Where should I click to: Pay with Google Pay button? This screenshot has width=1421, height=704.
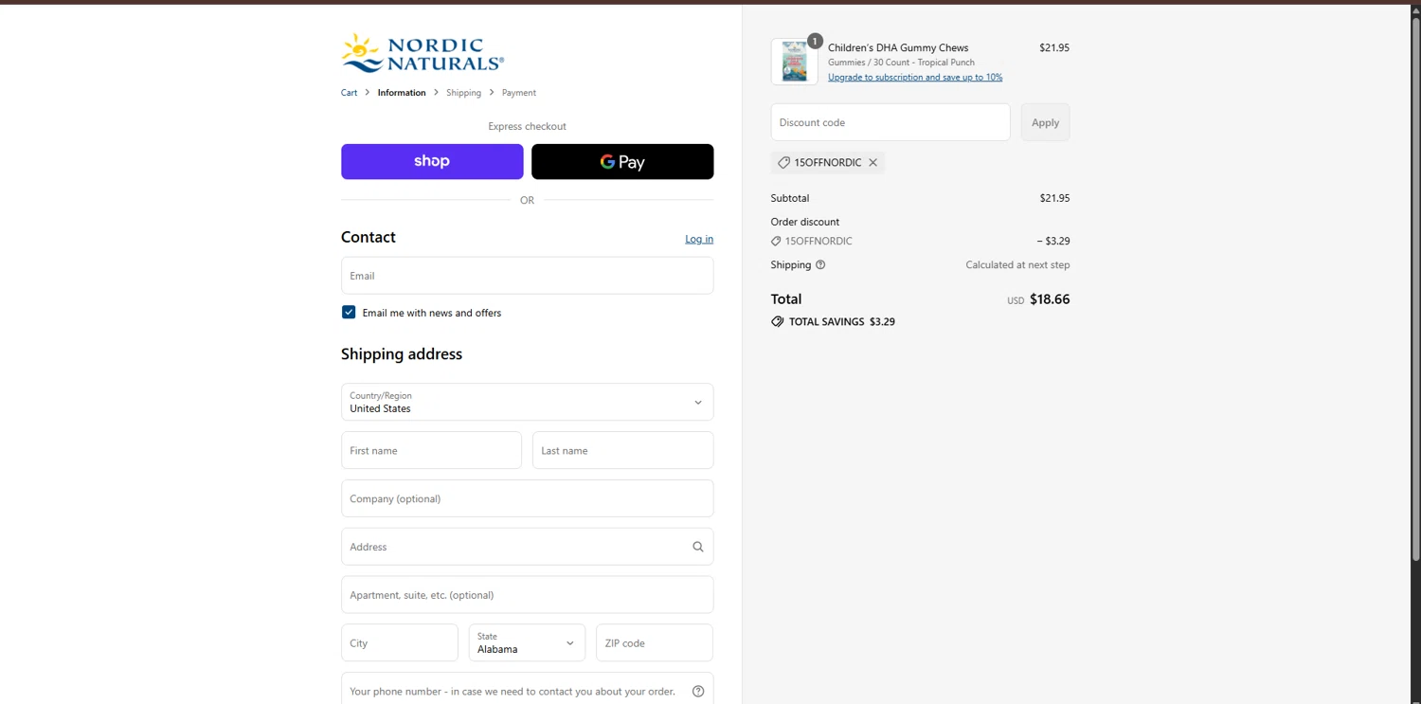pos(622,162)
